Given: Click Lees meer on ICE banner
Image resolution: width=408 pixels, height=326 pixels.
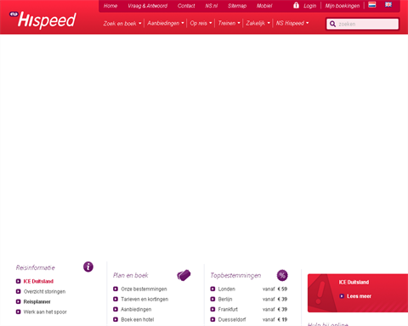Looking at the screenshot, I should 359,296.
